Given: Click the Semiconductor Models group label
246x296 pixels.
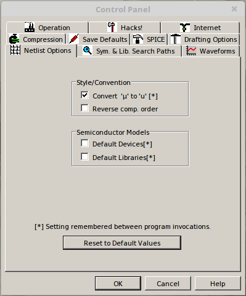Looking at the screenshot, I should tap(113, 132).
